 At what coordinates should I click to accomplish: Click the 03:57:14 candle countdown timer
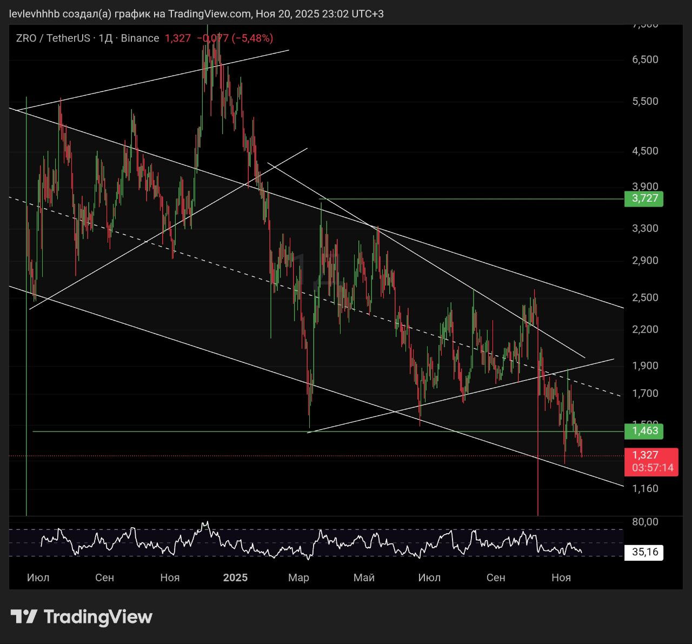[653, 468]
